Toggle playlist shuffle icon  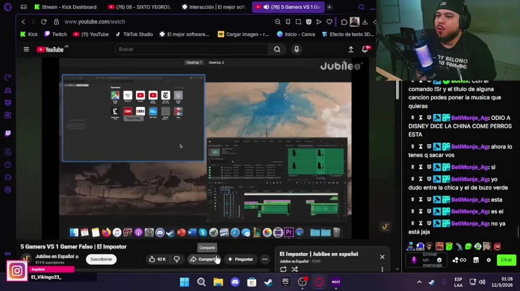click(x=295, y=269)
